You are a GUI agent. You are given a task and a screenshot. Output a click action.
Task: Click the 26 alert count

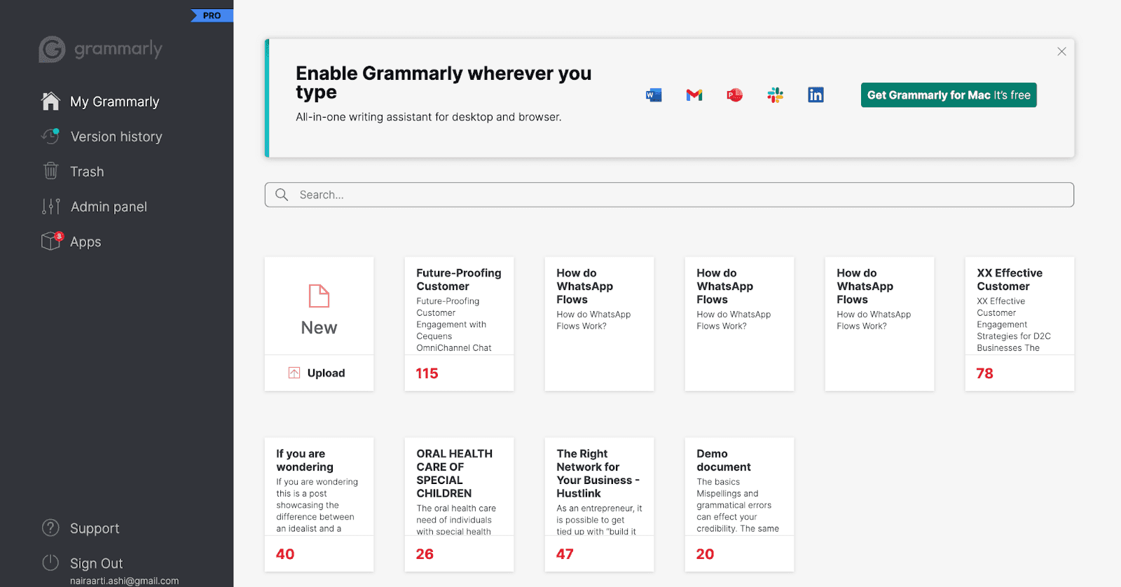coord(425,554)
